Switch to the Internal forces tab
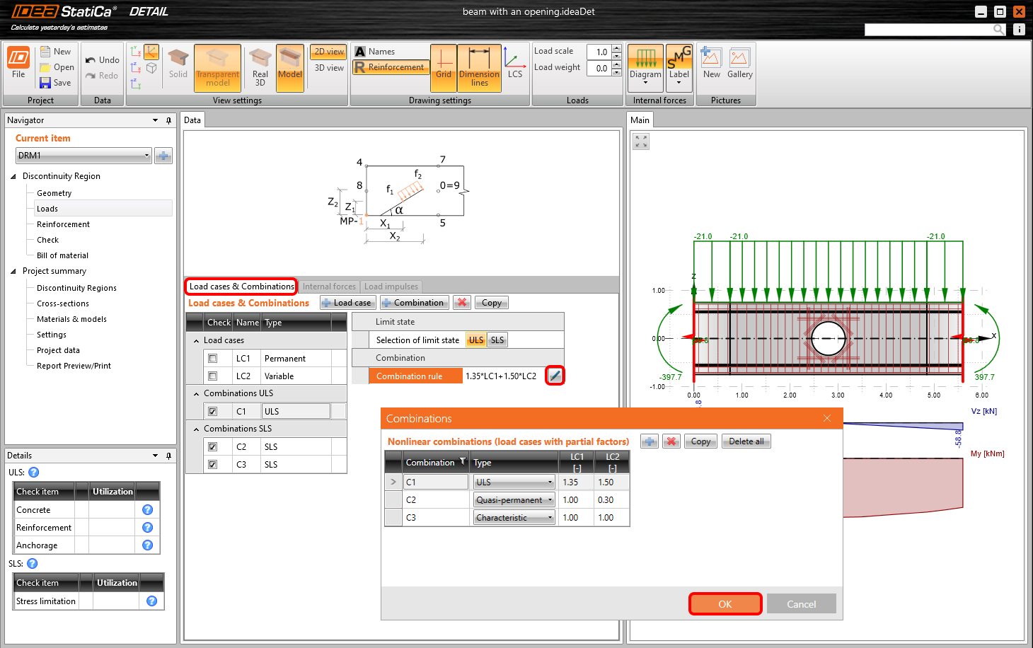The height and width of the screenshot is (648, 1033). [x=329, y=286]
